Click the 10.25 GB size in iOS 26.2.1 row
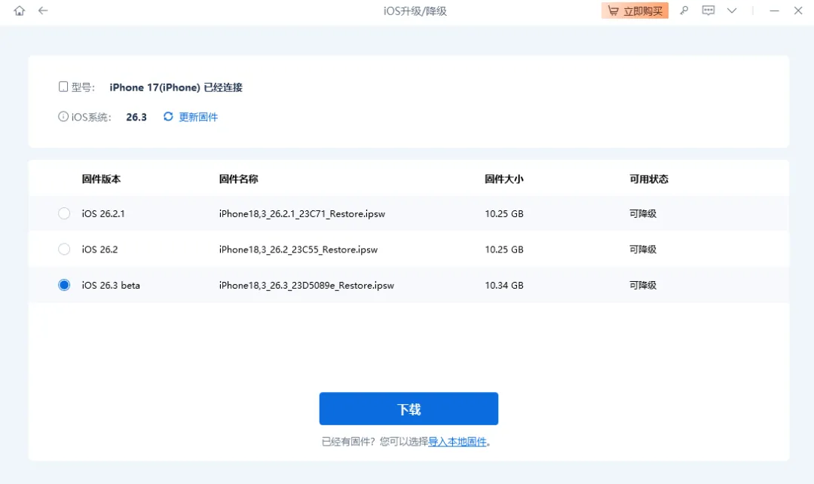814x484 pixels. click(504, 213)
